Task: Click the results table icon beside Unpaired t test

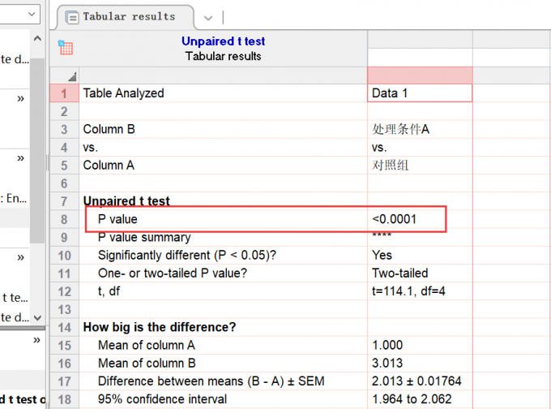Action: (x=66, y=48)
